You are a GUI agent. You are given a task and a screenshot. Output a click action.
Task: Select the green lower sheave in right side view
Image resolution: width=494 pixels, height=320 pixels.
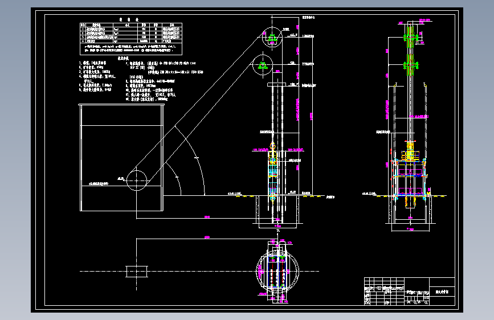pyautogui.click(x=410, y=65)
